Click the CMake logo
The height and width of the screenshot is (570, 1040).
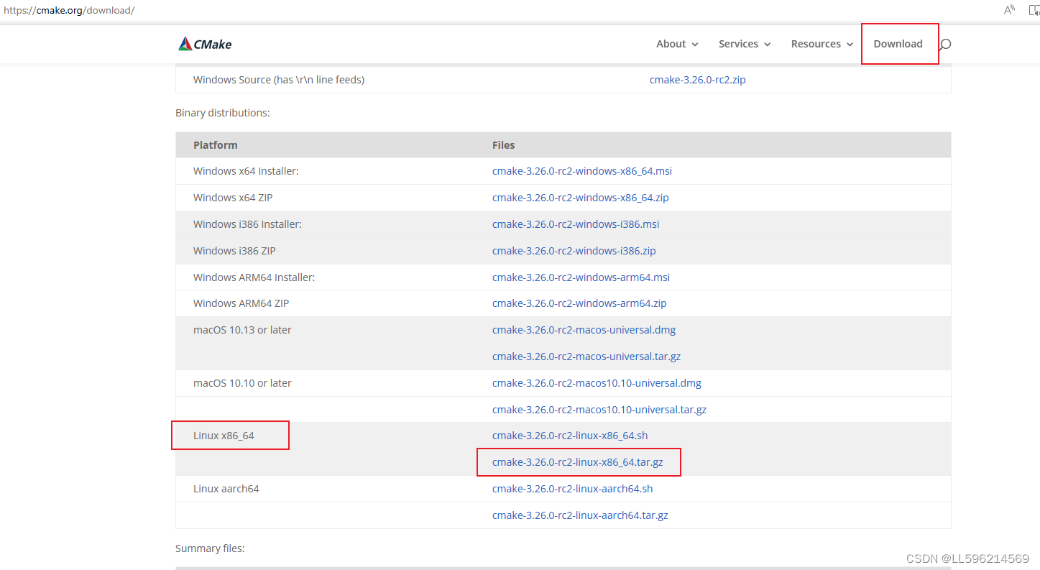205,44
